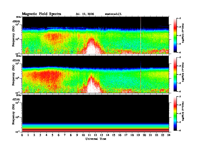This screenshot has height=155, width=201.
Task: Click the color bar beside the dD/dt panel
Action: coord(175,74)
